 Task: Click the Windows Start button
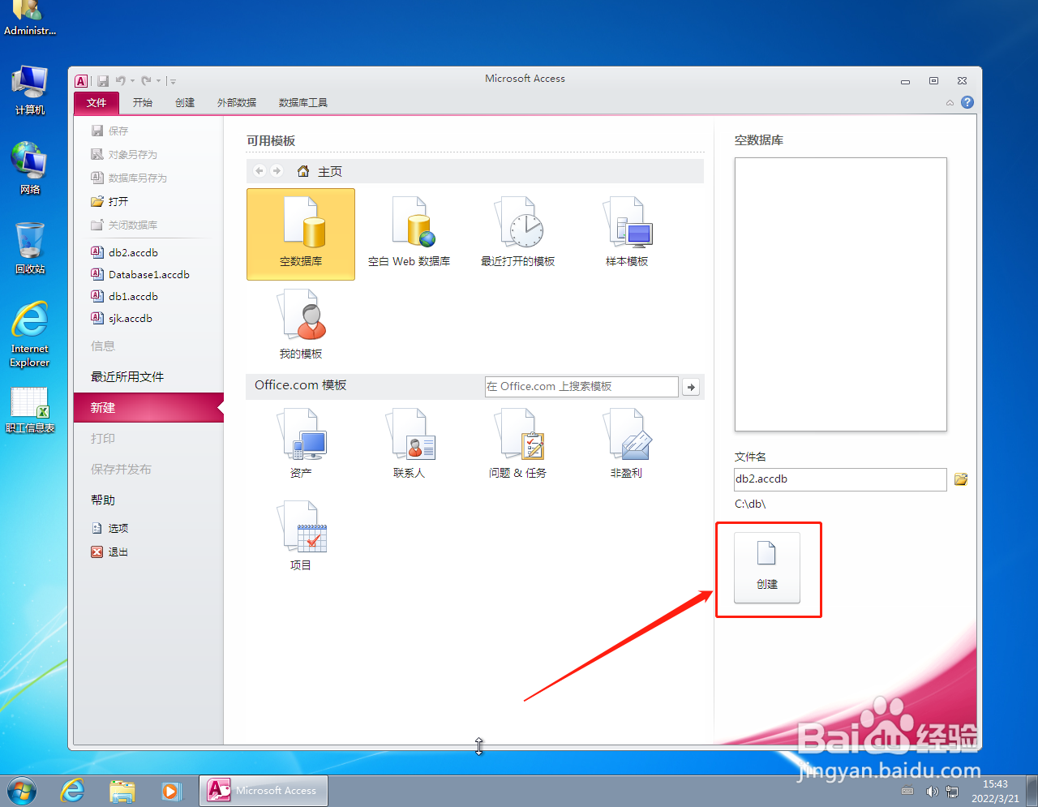22,790
